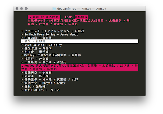Select song 春光乍泄 – 黄耀明
The image size is (163, 114).
coord(37,48)
